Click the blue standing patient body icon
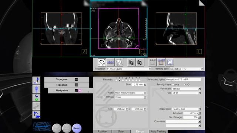 [x=36, y=89]
